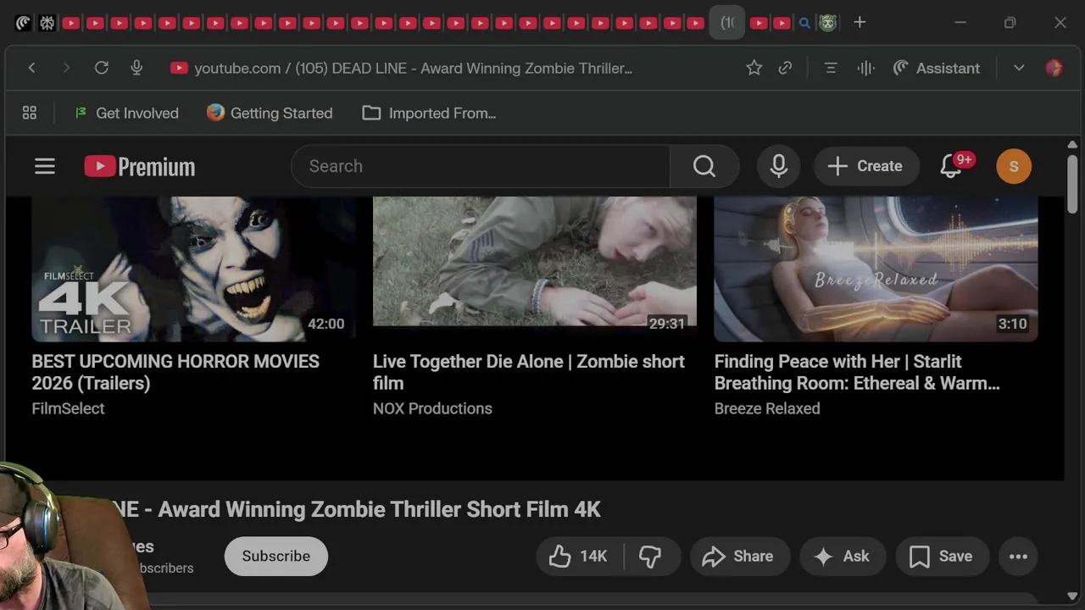Click the address bar URL text
The height and width of the screenshot is (610, 1085).
point(413,69)
